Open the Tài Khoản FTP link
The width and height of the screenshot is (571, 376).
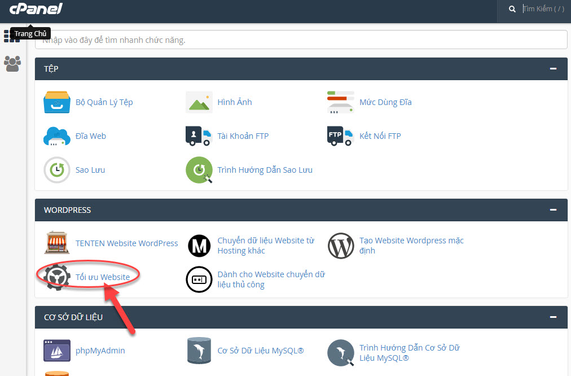(243, 136)
